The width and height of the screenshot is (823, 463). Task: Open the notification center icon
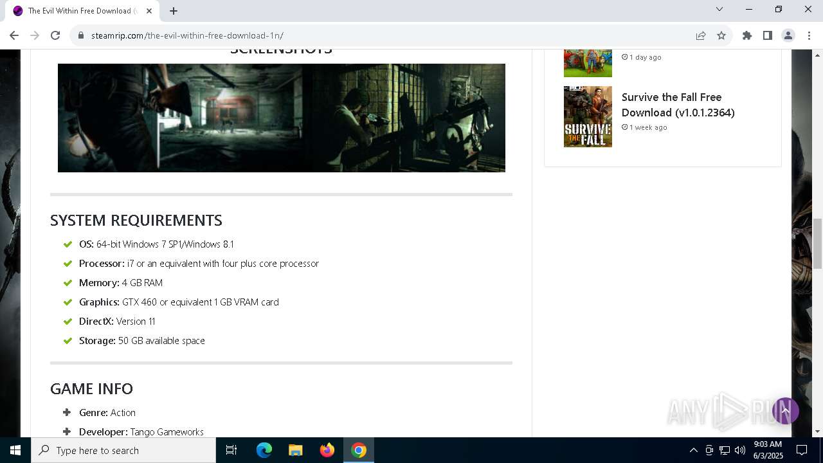tap(802, 450)
